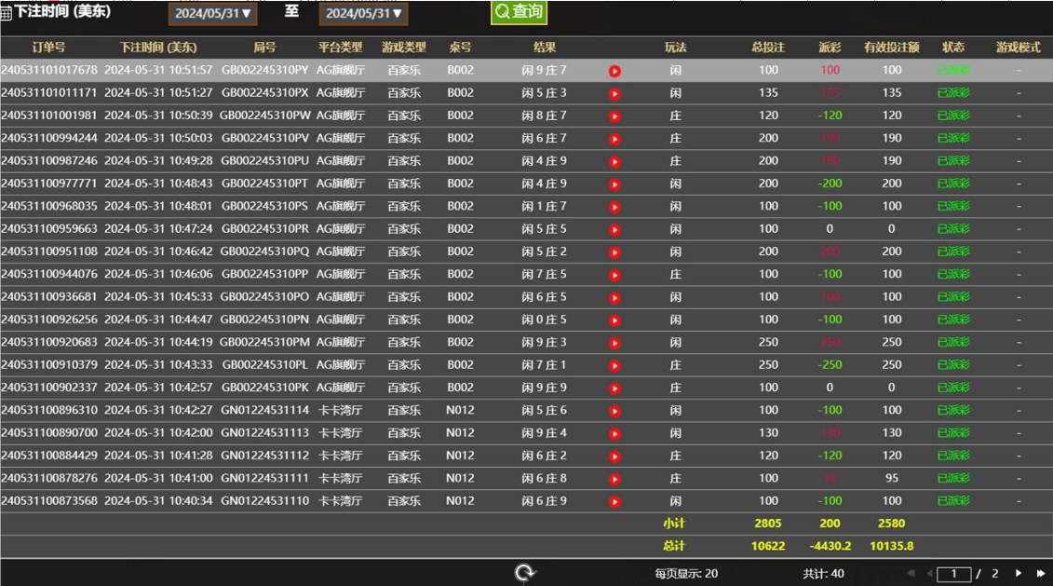
Task: Click the next page arrow icon
Action: (x=1019, y=572)
